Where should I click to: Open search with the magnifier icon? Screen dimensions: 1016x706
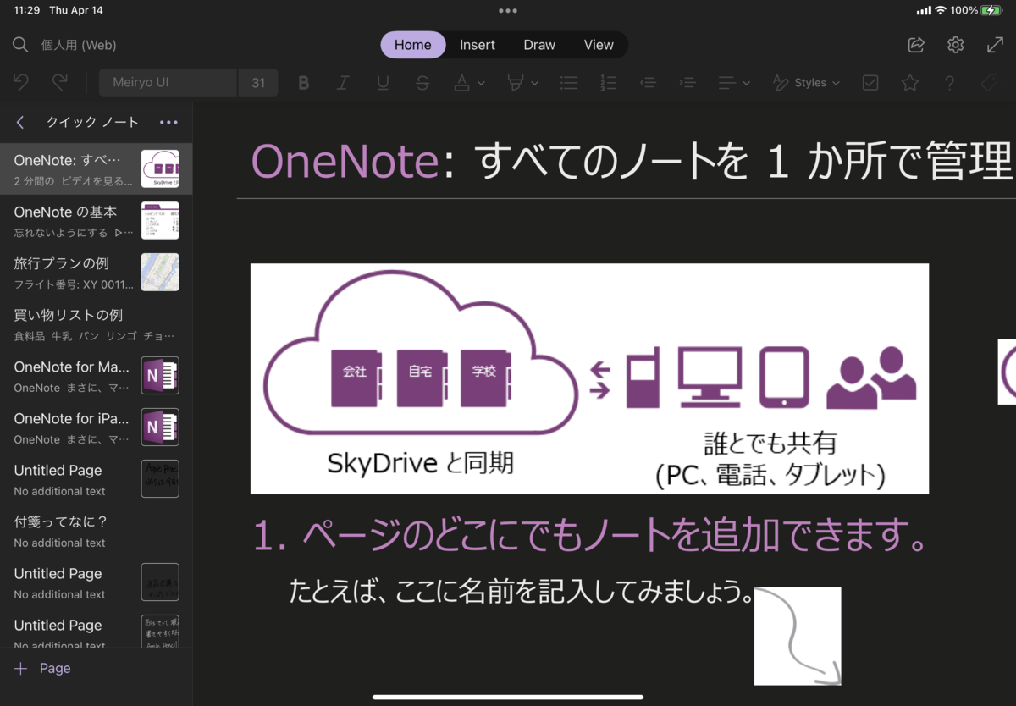(x=20, y=45)
